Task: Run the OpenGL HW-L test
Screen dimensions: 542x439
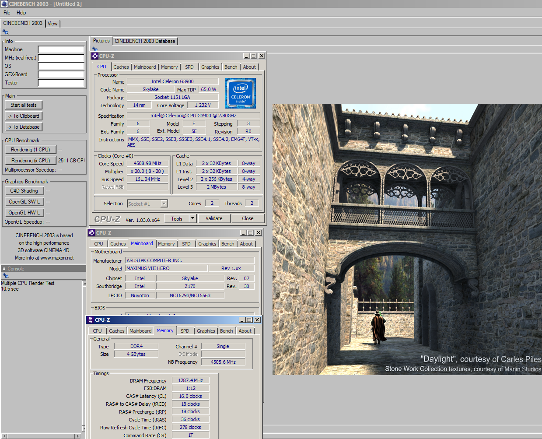Action: pyautogui.click(x=24, y=213)
